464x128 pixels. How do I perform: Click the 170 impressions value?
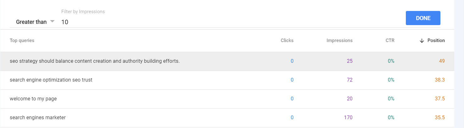coord(348,118)
